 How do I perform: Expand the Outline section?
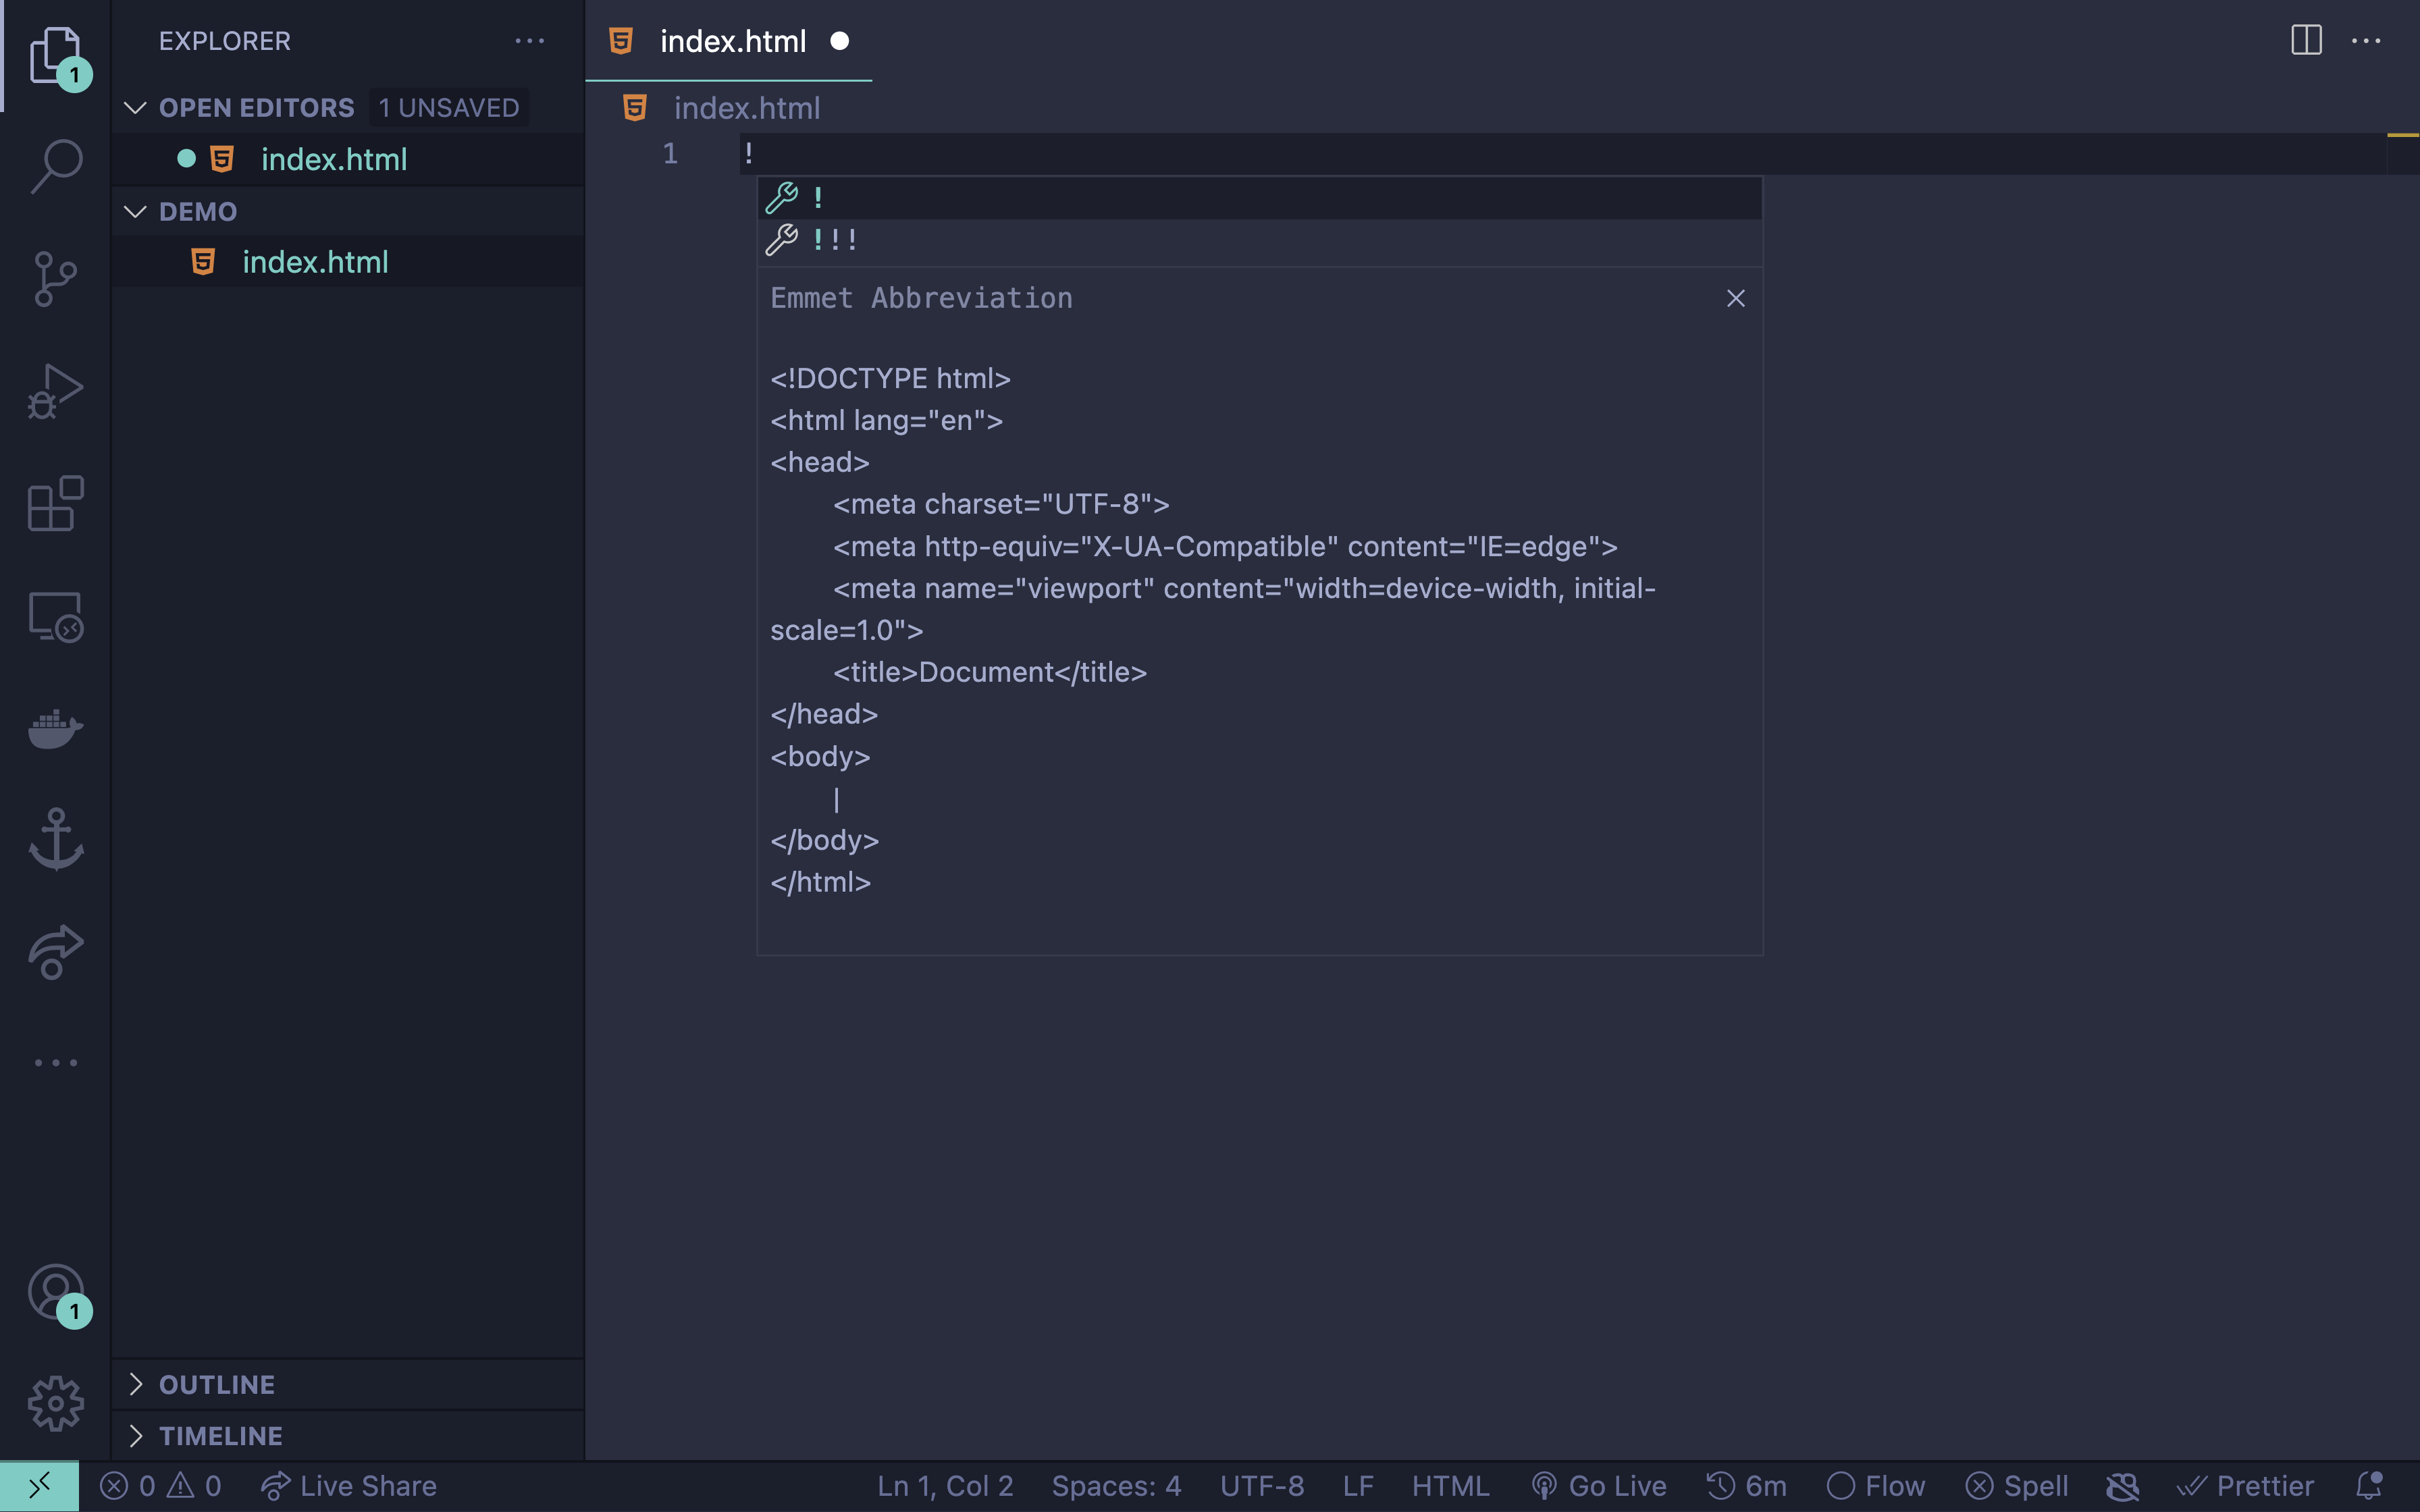click(135, 1384)
